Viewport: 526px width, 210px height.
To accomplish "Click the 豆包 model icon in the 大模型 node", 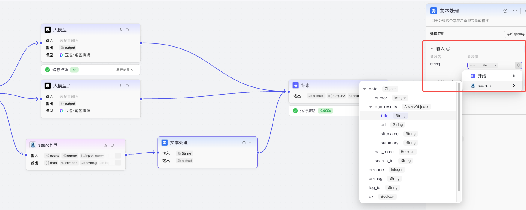I will pos(61,55).
